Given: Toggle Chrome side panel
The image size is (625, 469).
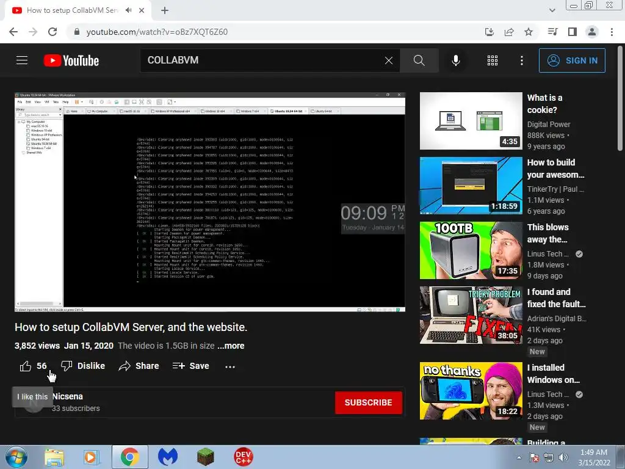Looking at the screenshot, I should pos(573,32).
